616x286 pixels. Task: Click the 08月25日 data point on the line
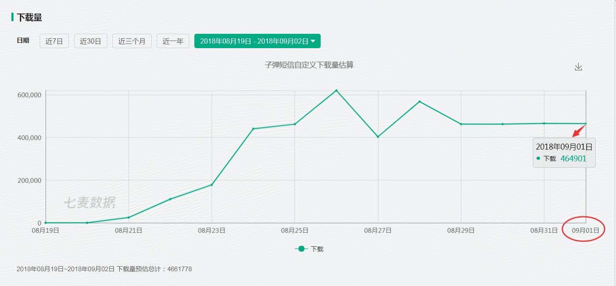(x=294, y=124)
